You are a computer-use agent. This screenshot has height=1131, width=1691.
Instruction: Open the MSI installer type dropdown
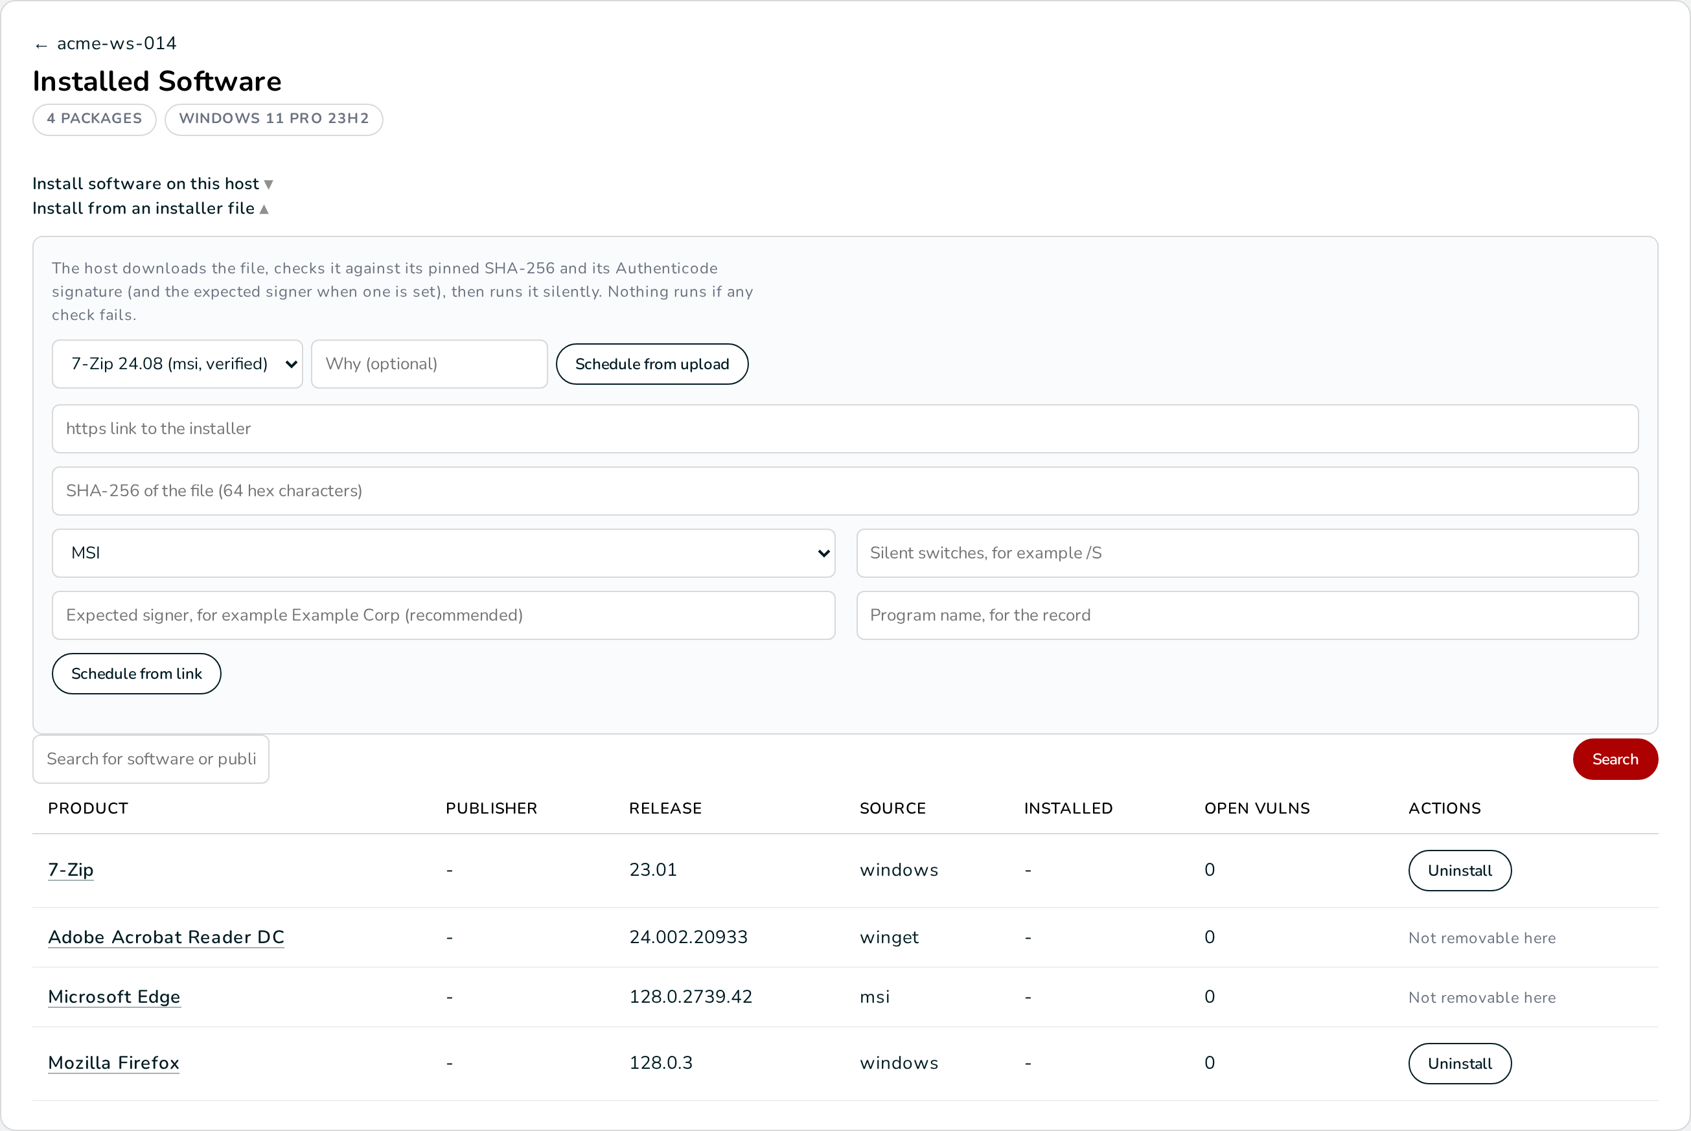(444, 553)
